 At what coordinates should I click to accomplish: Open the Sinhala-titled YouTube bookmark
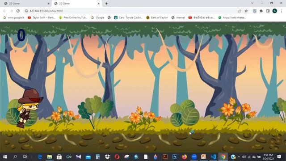point(202,17)
